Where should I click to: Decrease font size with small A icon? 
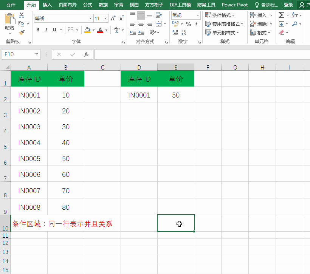[121, 19]
